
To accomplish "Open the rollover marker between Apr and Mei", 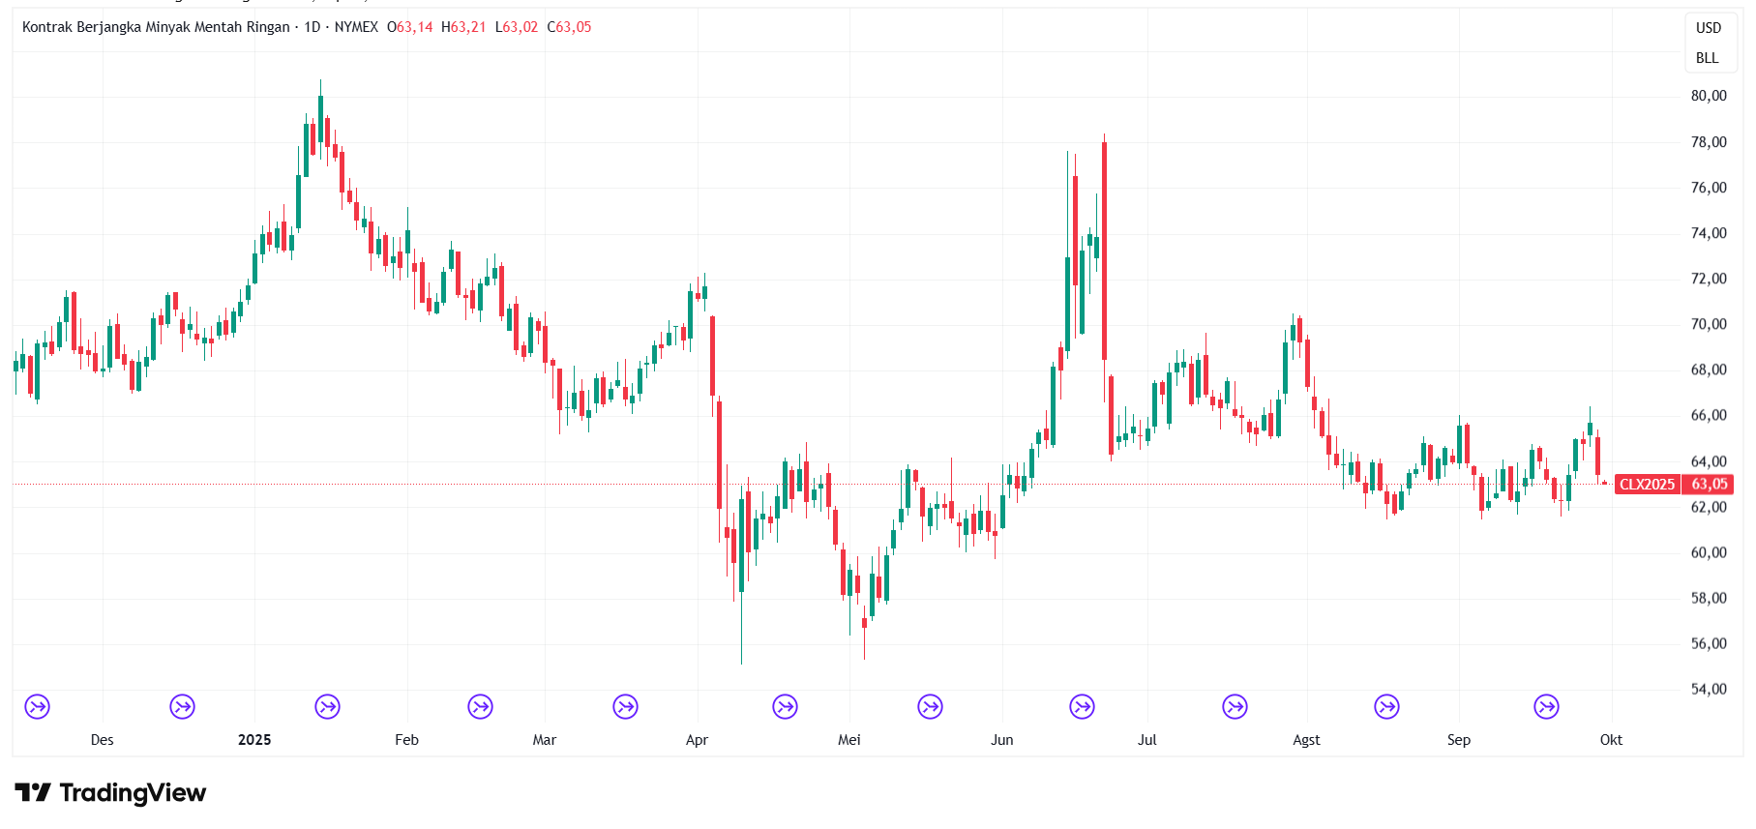I will tap(786, 707).
